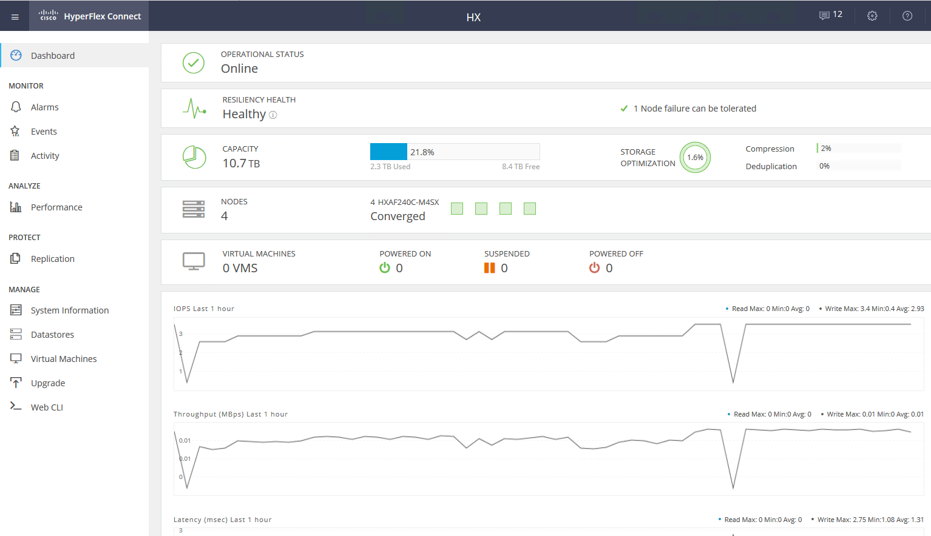Select the first green node square
The width and height of the screenshot is (931, 536).
pos(457,209)
